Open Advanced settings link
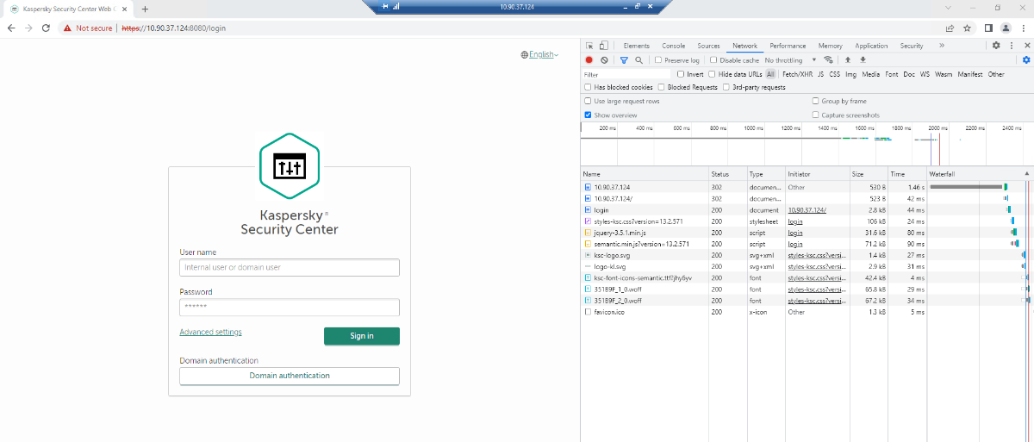Viewport: 1034px width, 442px height. point(210,332)
